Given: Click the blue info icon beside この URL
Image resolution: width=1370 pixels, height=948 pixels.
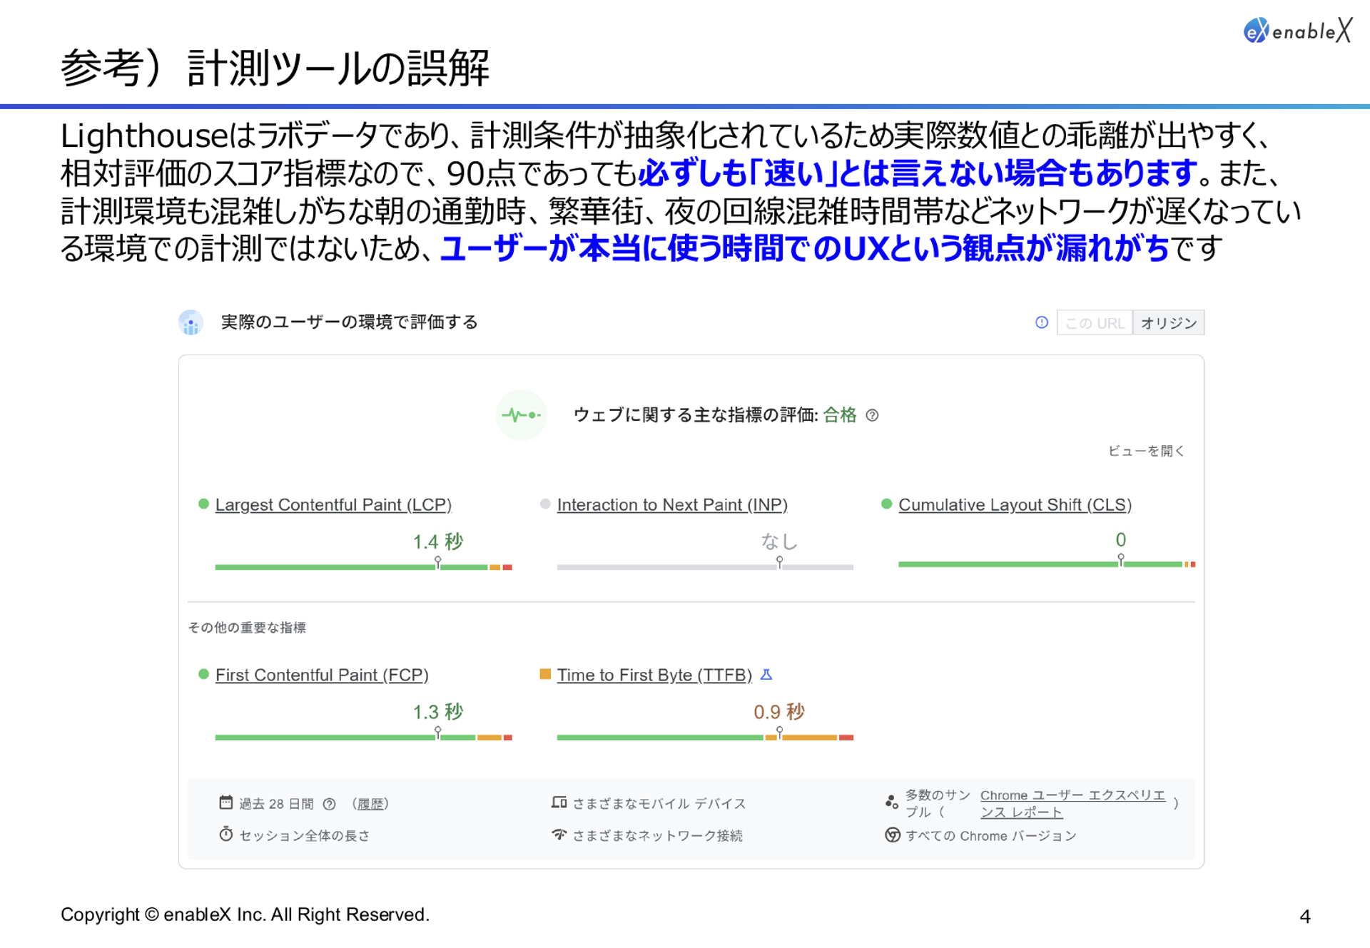Looking at the screenshot, I should [x=1042, y=322].
